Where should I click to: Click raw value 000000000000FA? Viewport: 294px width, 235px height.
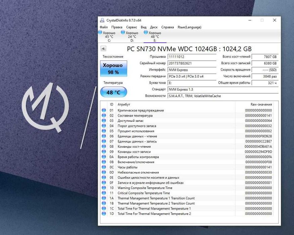[x=258, y=157]
